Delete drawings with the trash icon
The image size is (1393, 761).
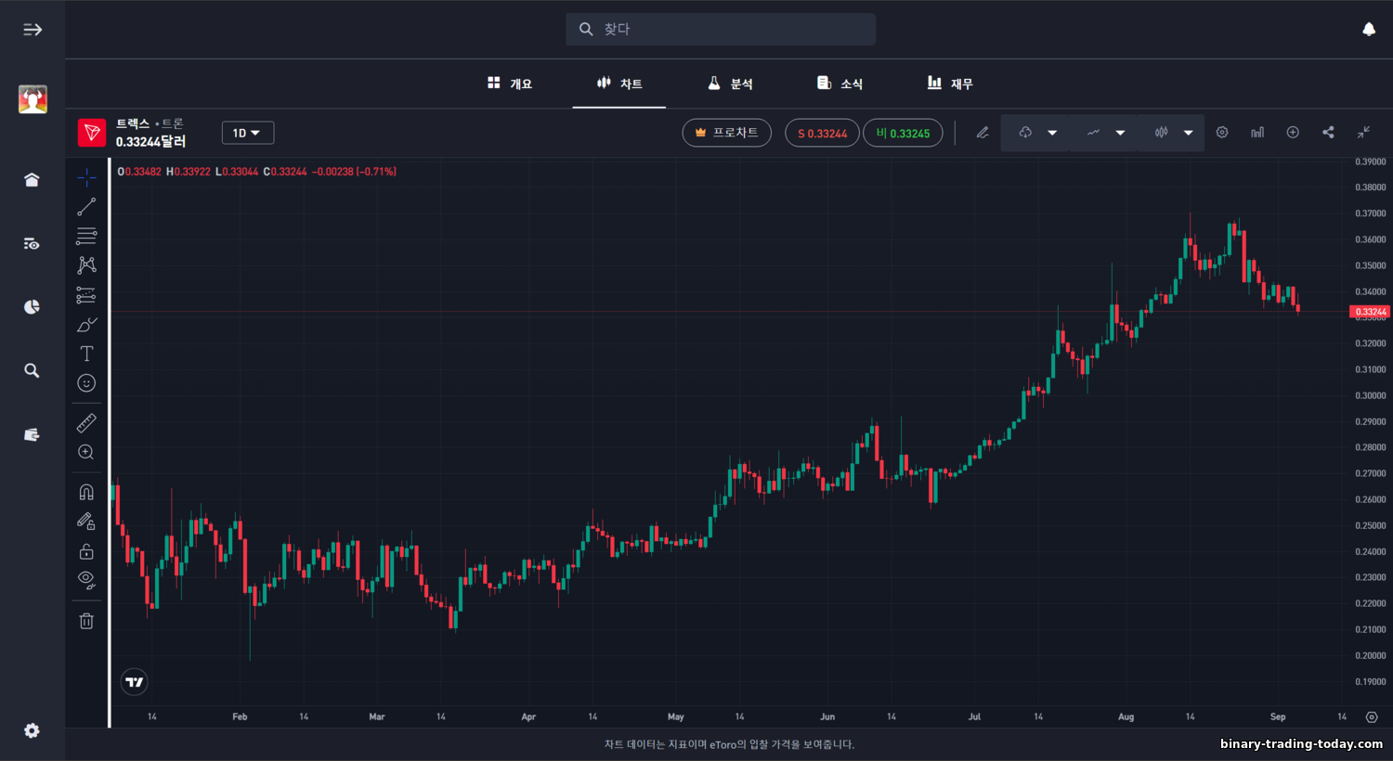pyautogui.click(x=86, y=621)
